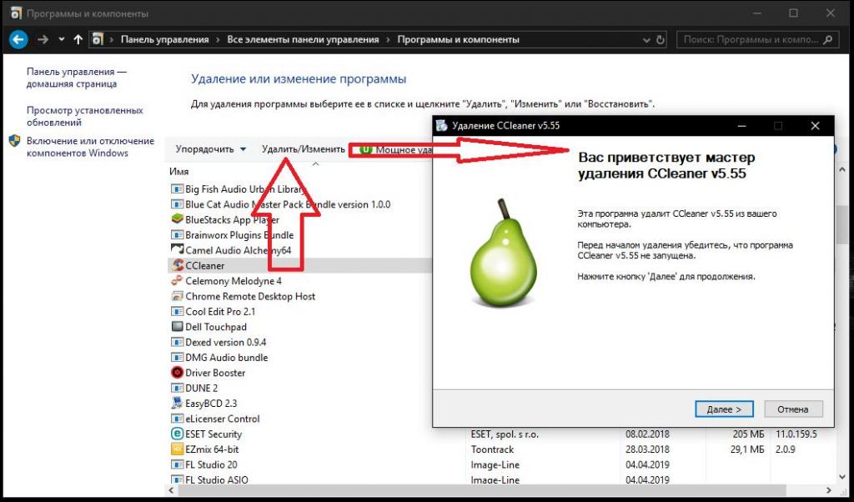Click the Удалить/Изменить toolbar button
Viewport: 854px width, 502px height.
(304, 149)
